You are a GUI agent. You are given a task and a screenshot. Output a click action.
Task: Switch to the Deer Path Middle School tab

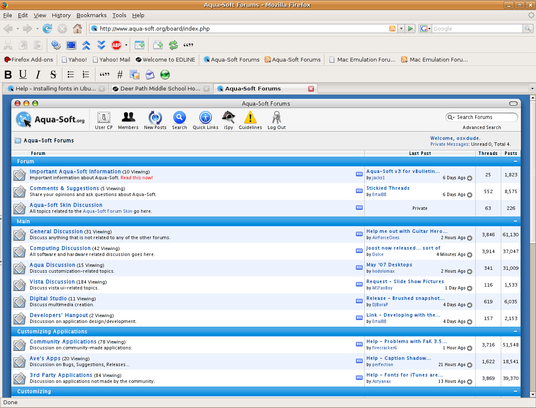[x=161, y=88]
